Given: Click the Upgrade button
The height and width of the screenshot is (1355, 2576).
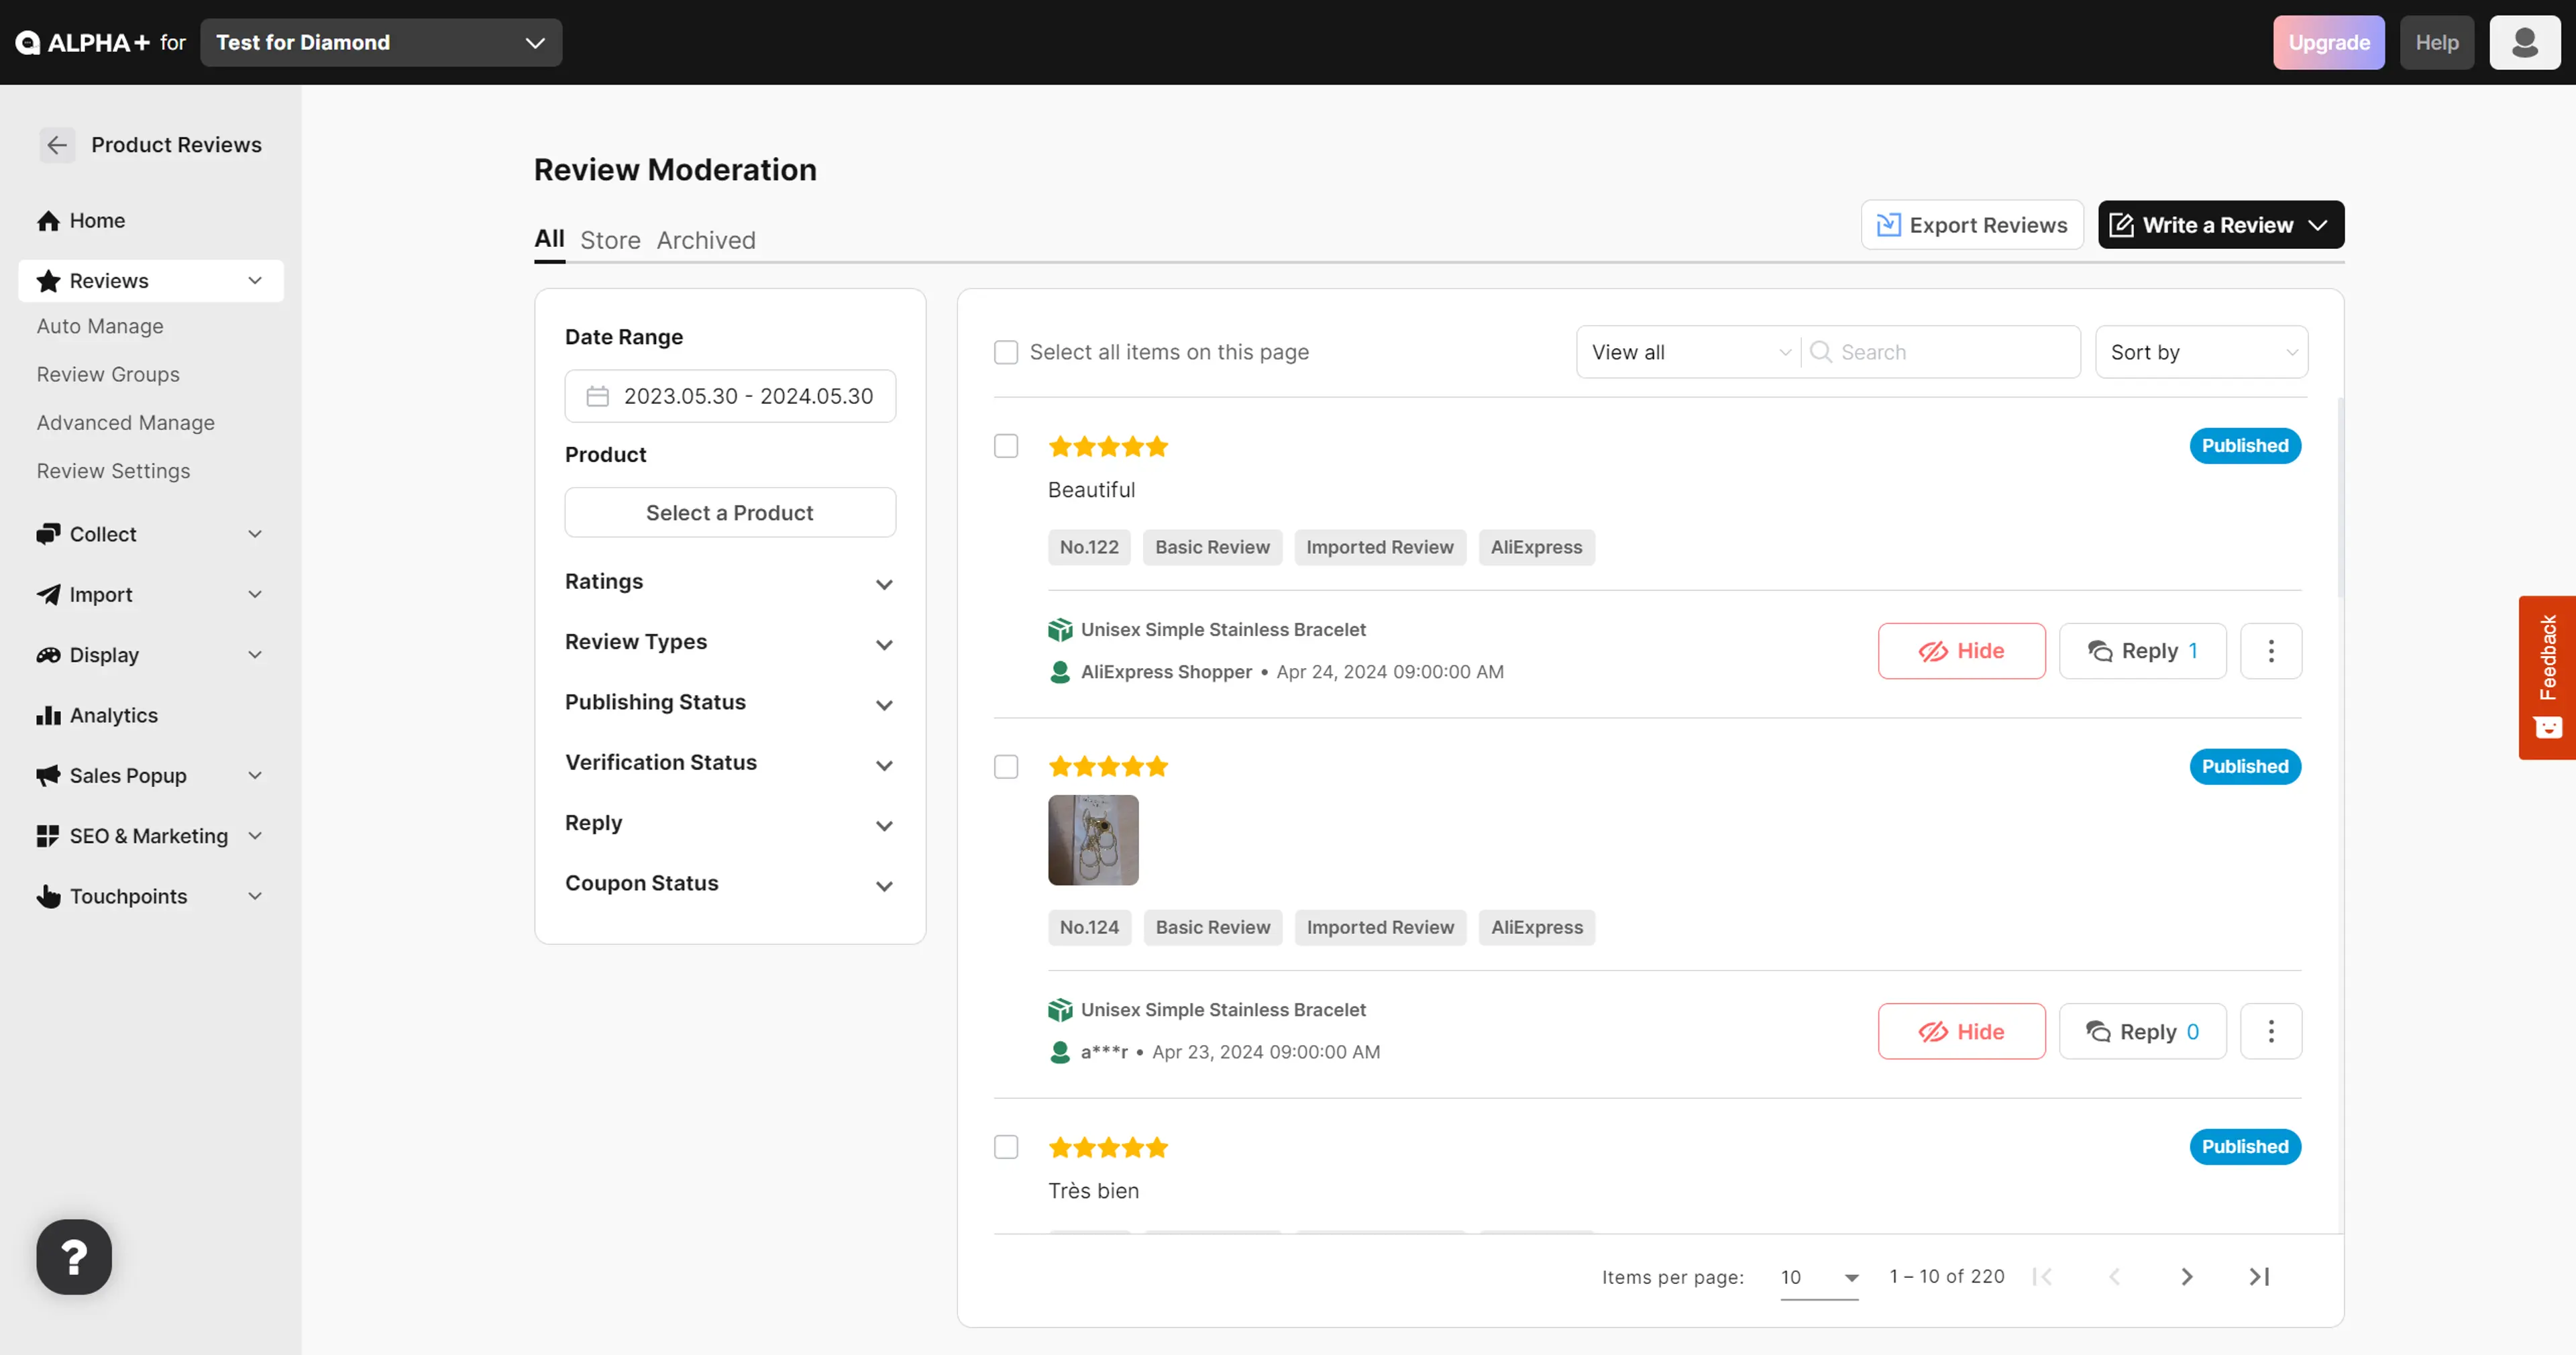Looking at the screenshot, I should 2328,42.
